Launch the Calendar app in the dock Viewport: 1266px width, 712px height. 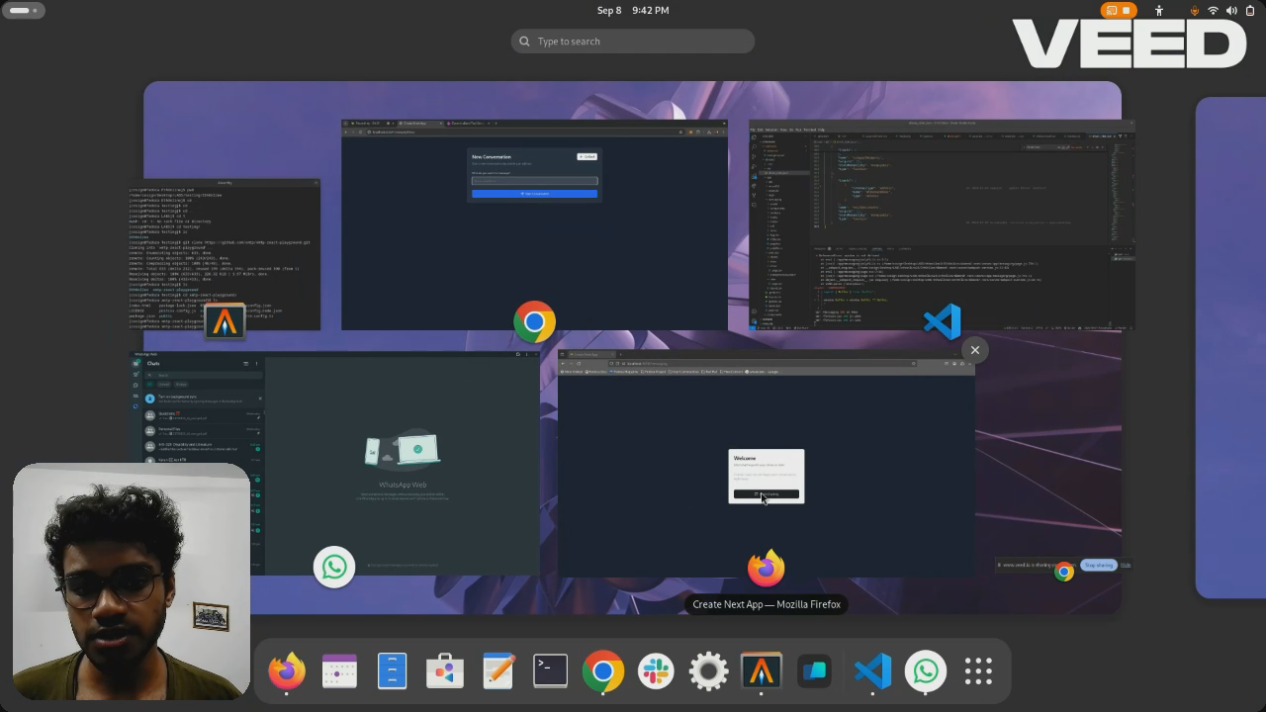pyautogui.click(x=339, y=671)
